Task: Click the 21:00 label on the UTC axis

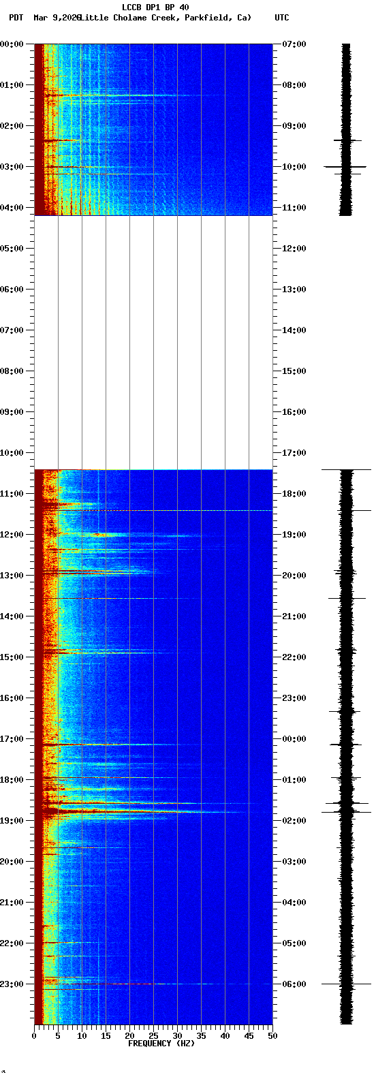Action: coord(294,616)
